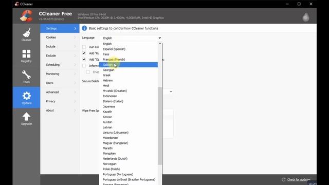Toggle the Run CCleaner checkbox

[84, 47]
